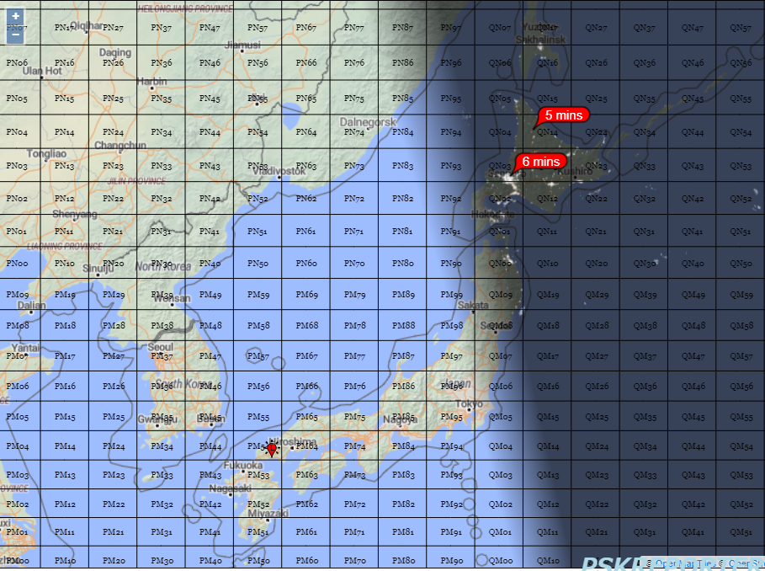Select grid square QN23 near Kushiro
Image resolution: width=765 pixels, height=571 pixels.
(x=596, y=165)
